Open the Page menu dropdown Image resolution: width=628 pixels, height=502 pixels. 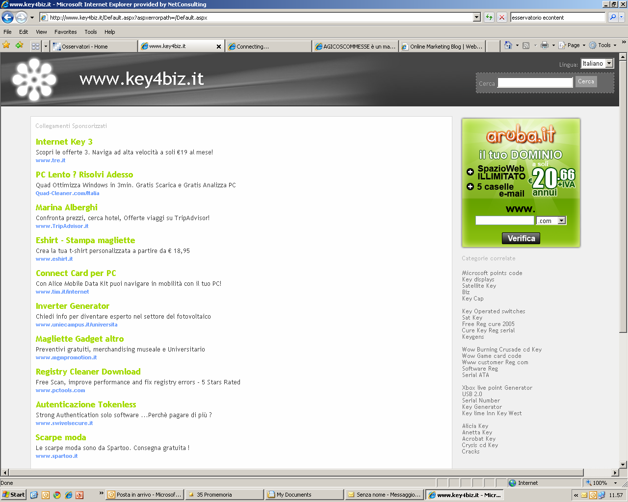point(572,45)
